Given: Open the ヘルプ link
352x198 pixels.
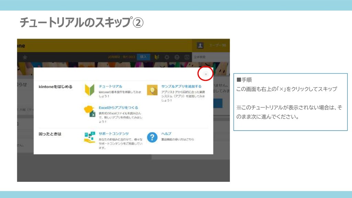Looking at the screenshot, I should click(166, 134).
